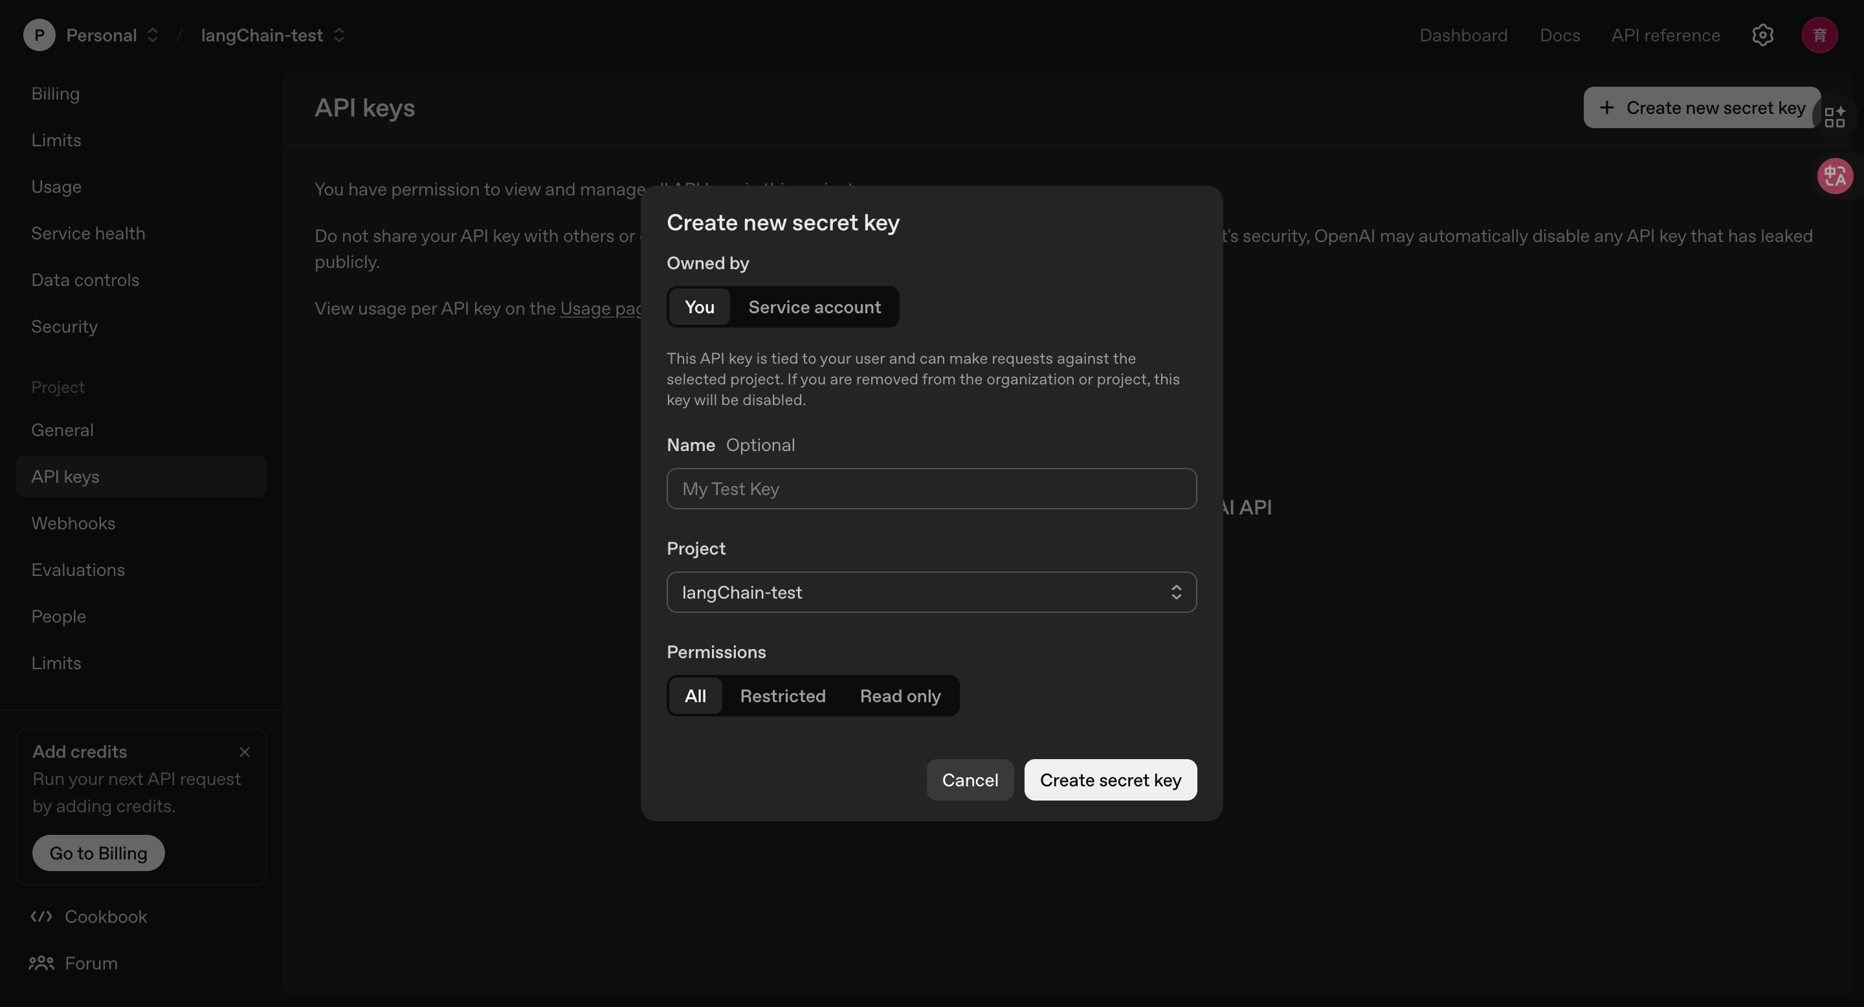Click the Personal organization avatar
Image resolution: width=1864 pixels, height=1007 pixels.
(x=39, y=35)
